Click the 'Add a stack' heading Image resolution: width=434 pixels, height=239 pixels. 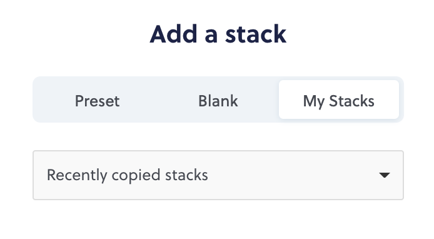218,34
